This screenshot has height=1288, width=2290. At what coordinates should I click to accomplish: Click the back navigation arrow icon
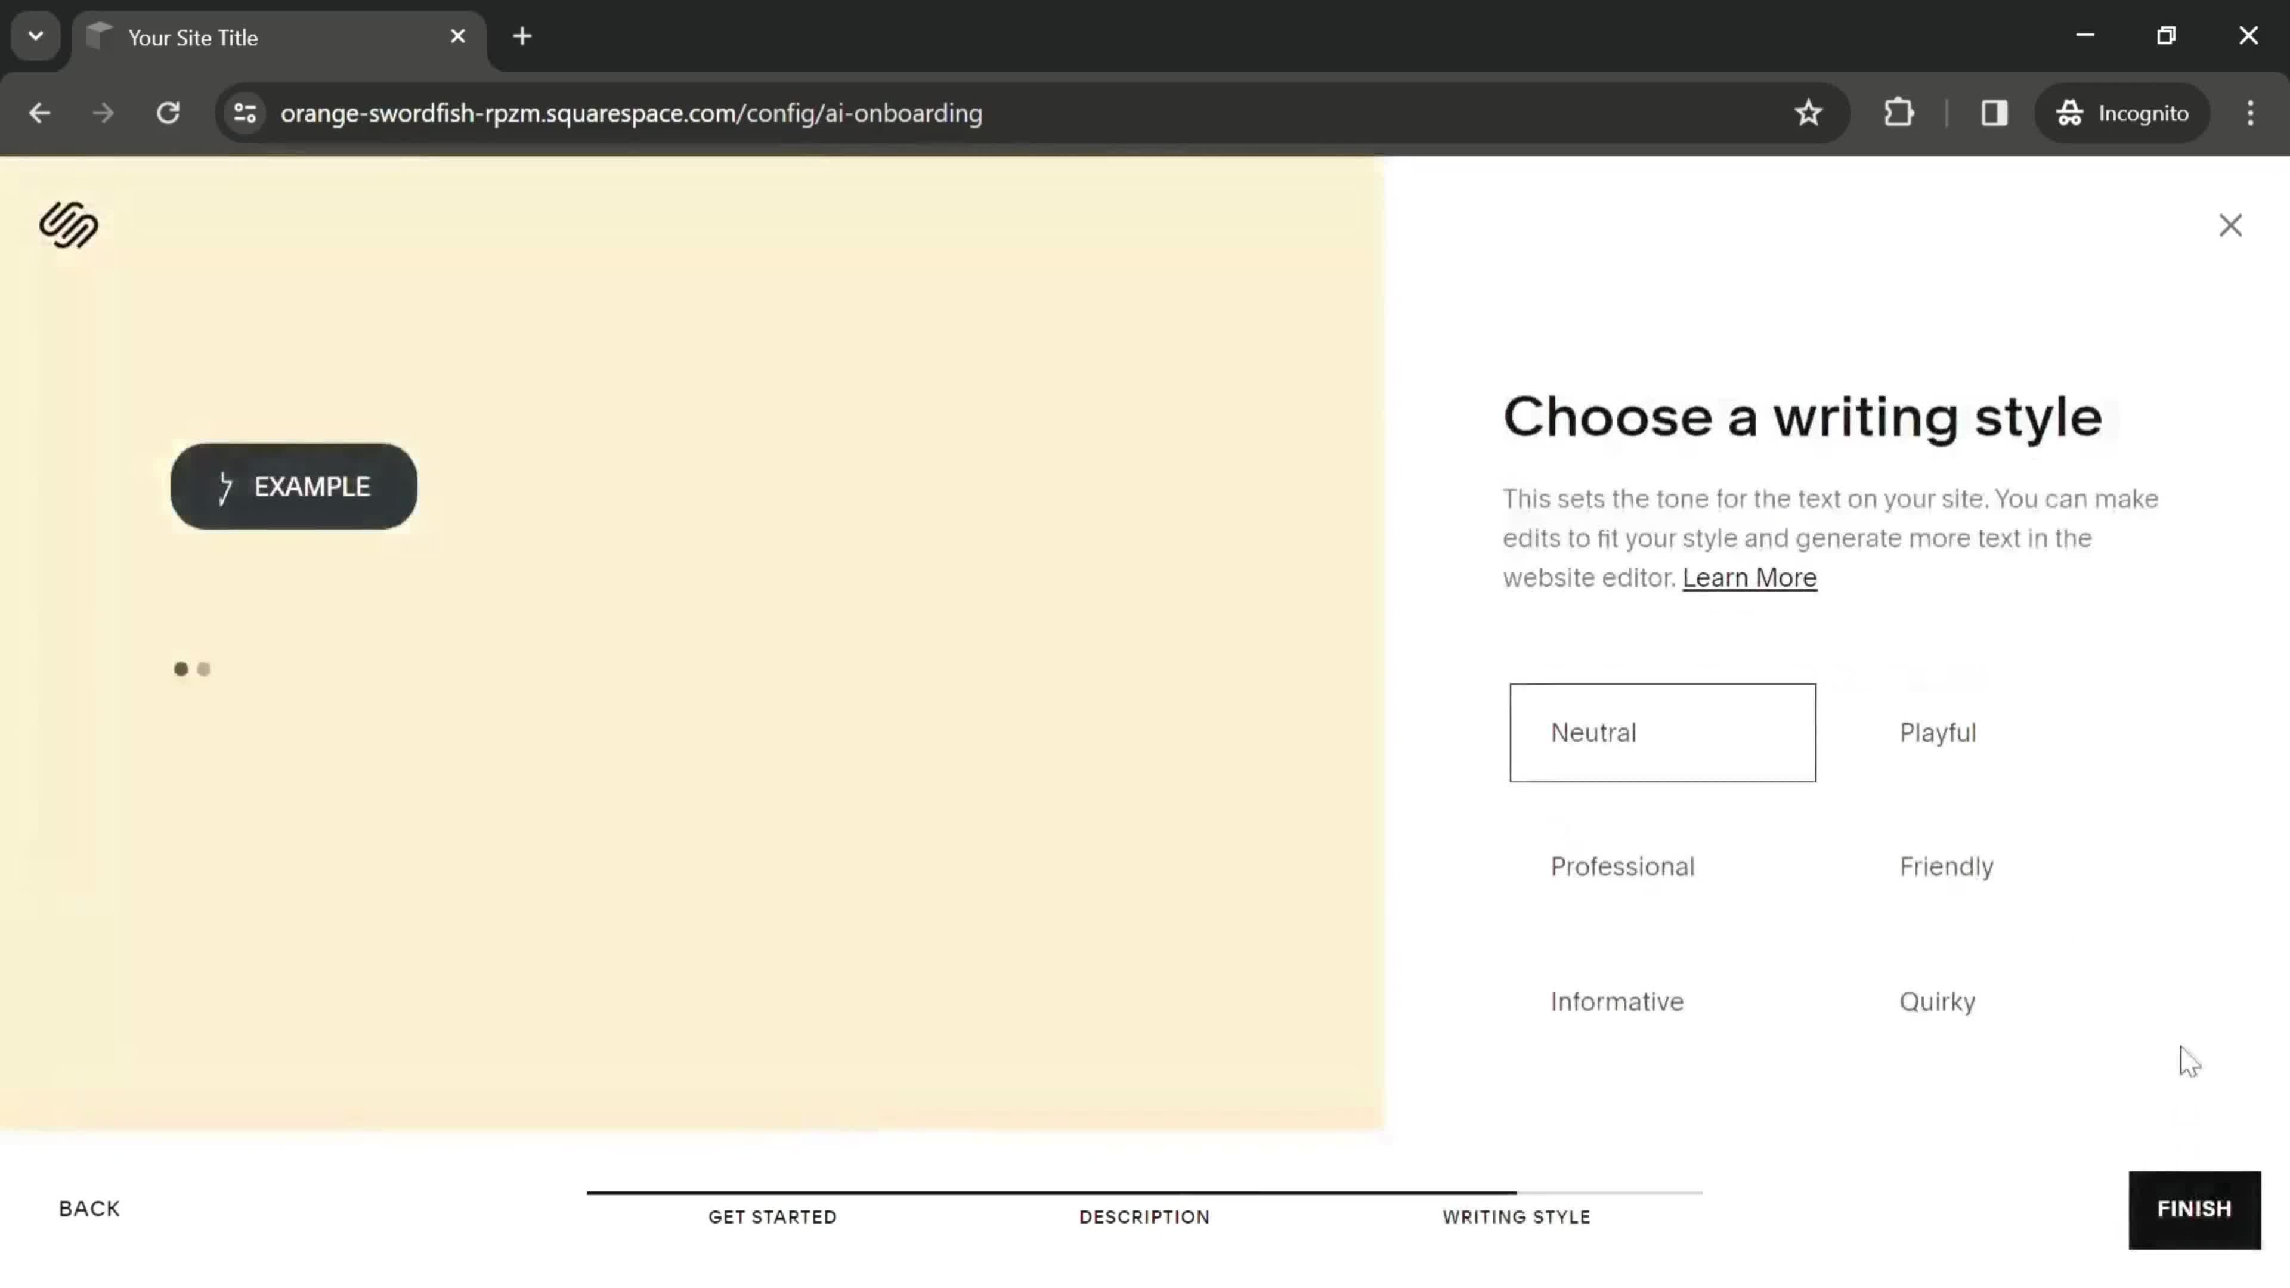point(39,112)
